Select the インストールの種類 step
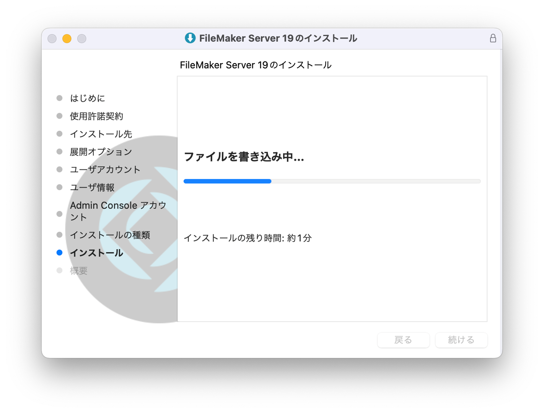Image resolution: width=544 pixels, height=413 pixels. (x=110, y=235)
